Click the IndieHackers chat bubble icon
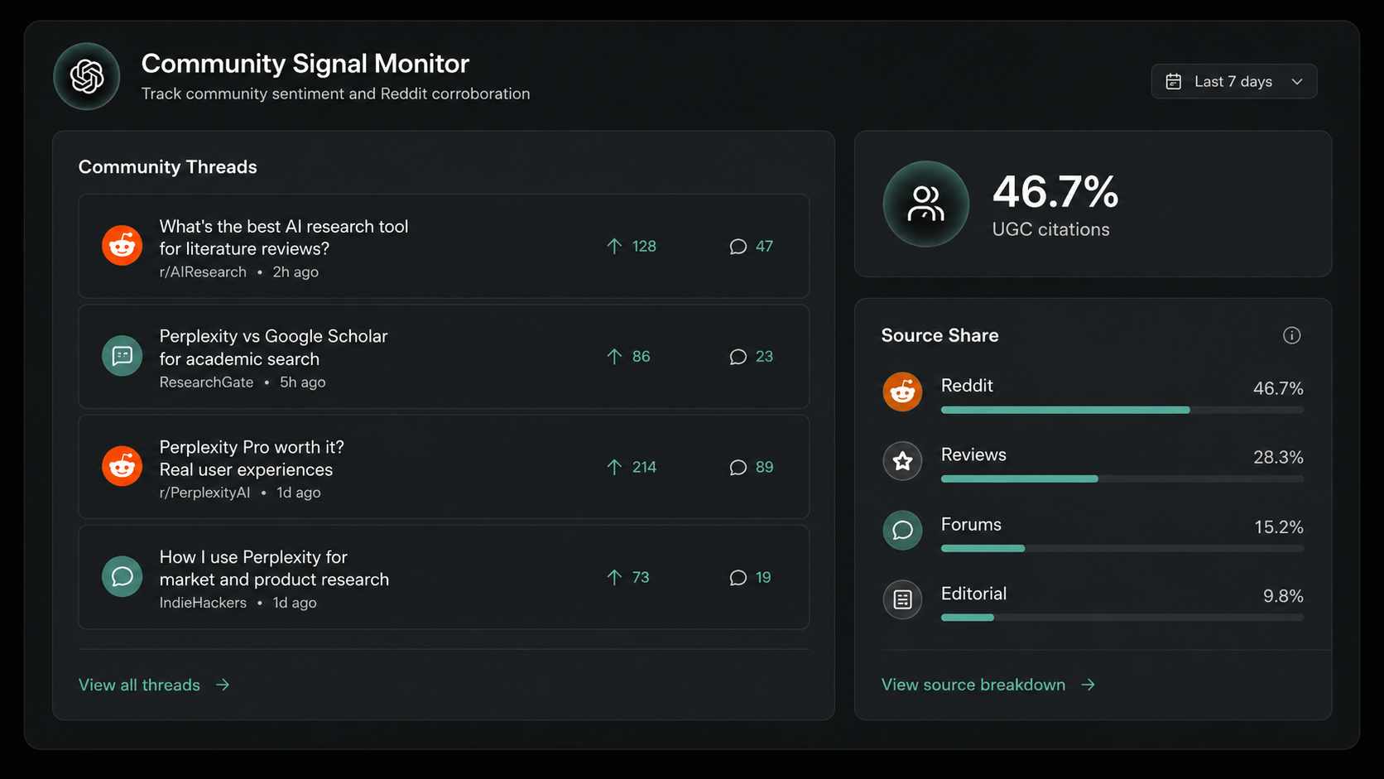This screenshot has height=779, width=1384. (x=122, y=576)
